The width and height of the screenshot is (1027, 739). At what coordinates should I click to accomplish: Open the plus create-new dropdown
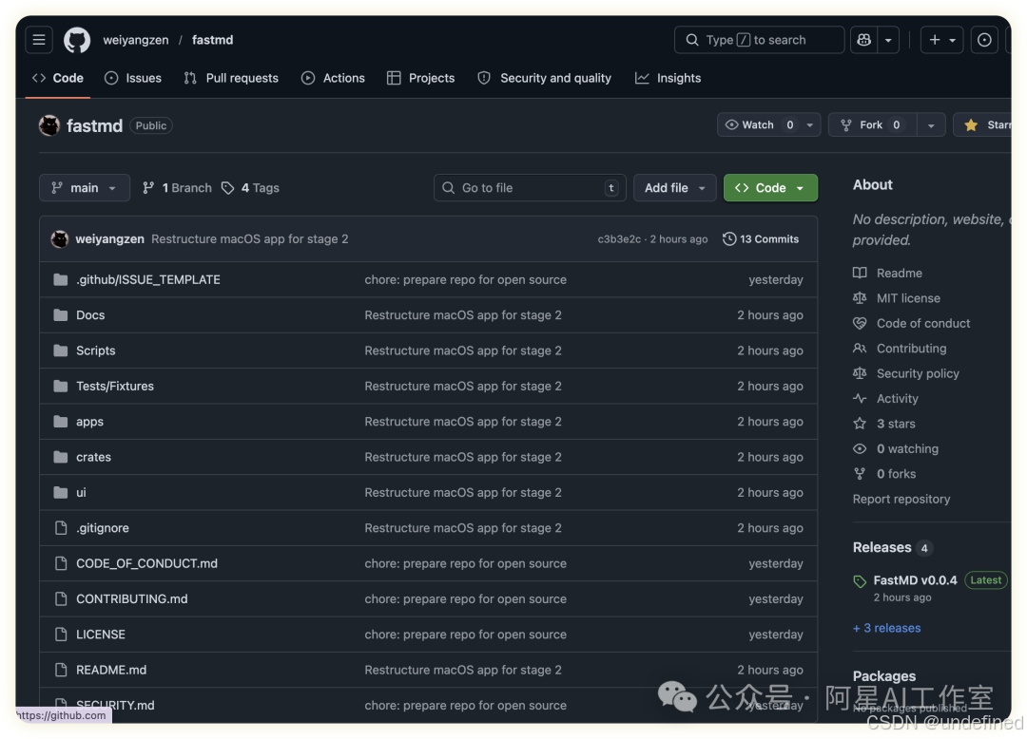(x=941, y=40)
